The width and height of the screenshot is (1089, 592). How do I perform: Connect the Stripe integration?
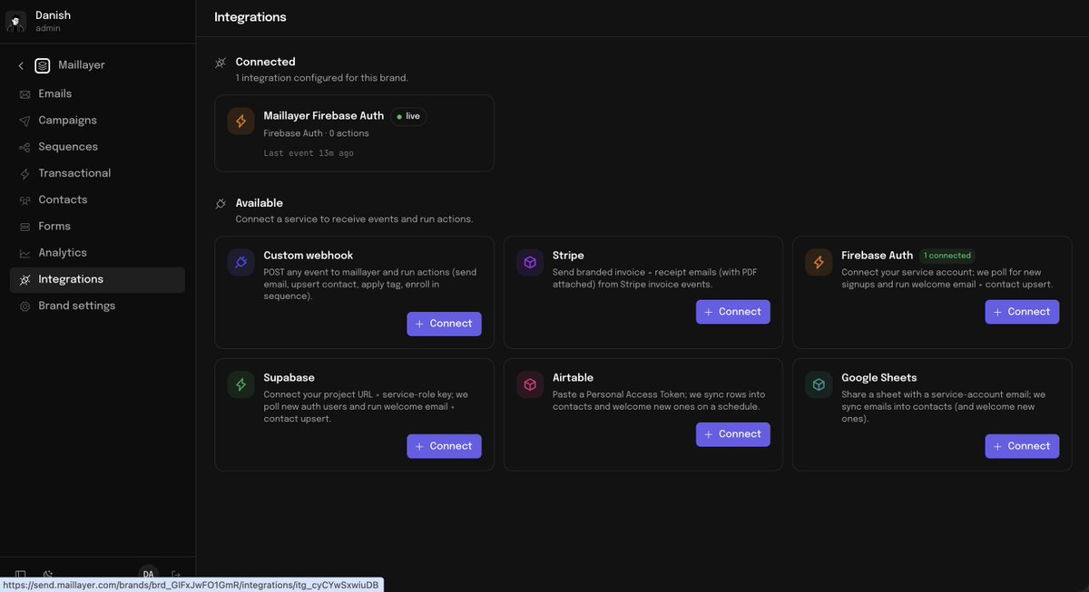[733, 312]
